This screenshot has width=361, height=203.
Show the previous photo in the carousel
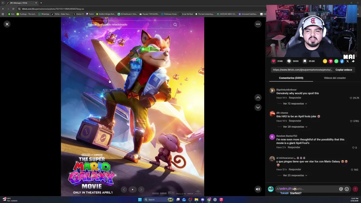pyautogui.click(x=124, y=190)
